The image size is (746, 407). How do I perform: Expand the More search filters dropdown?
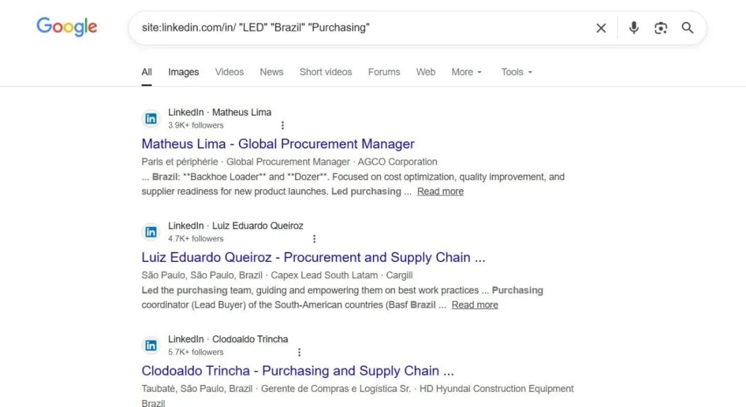pos(467,72)
